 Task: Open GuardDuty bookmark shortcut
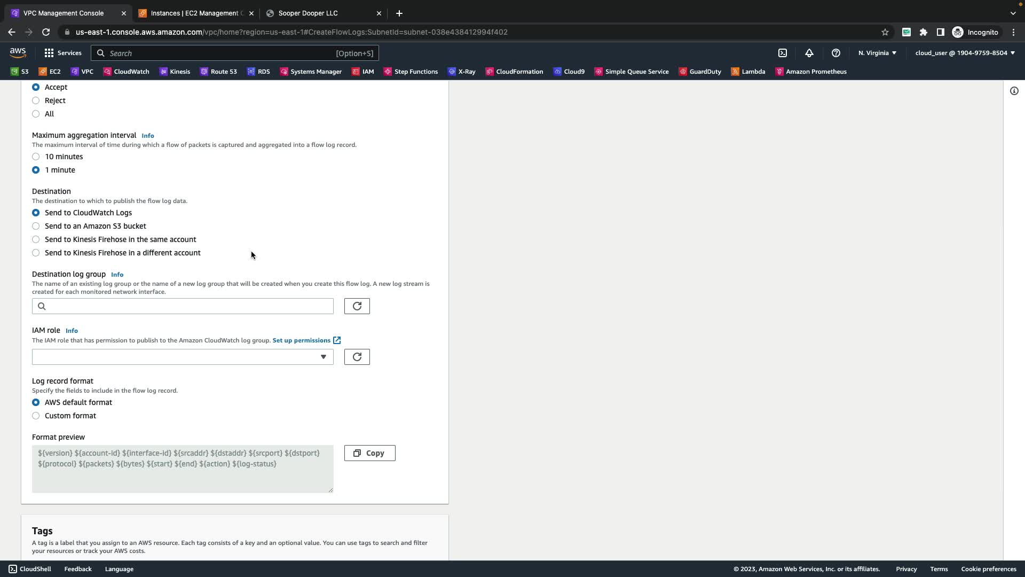700,72
